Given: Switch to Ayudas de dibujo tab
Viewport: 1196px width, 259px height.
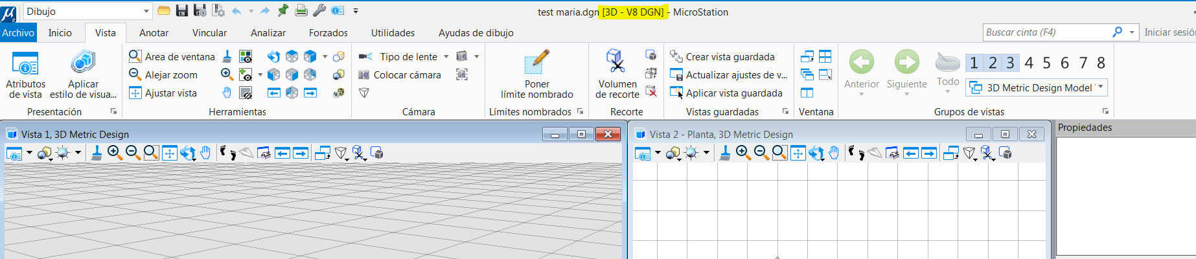Looking at the screenshot, I should pos(476,32).
